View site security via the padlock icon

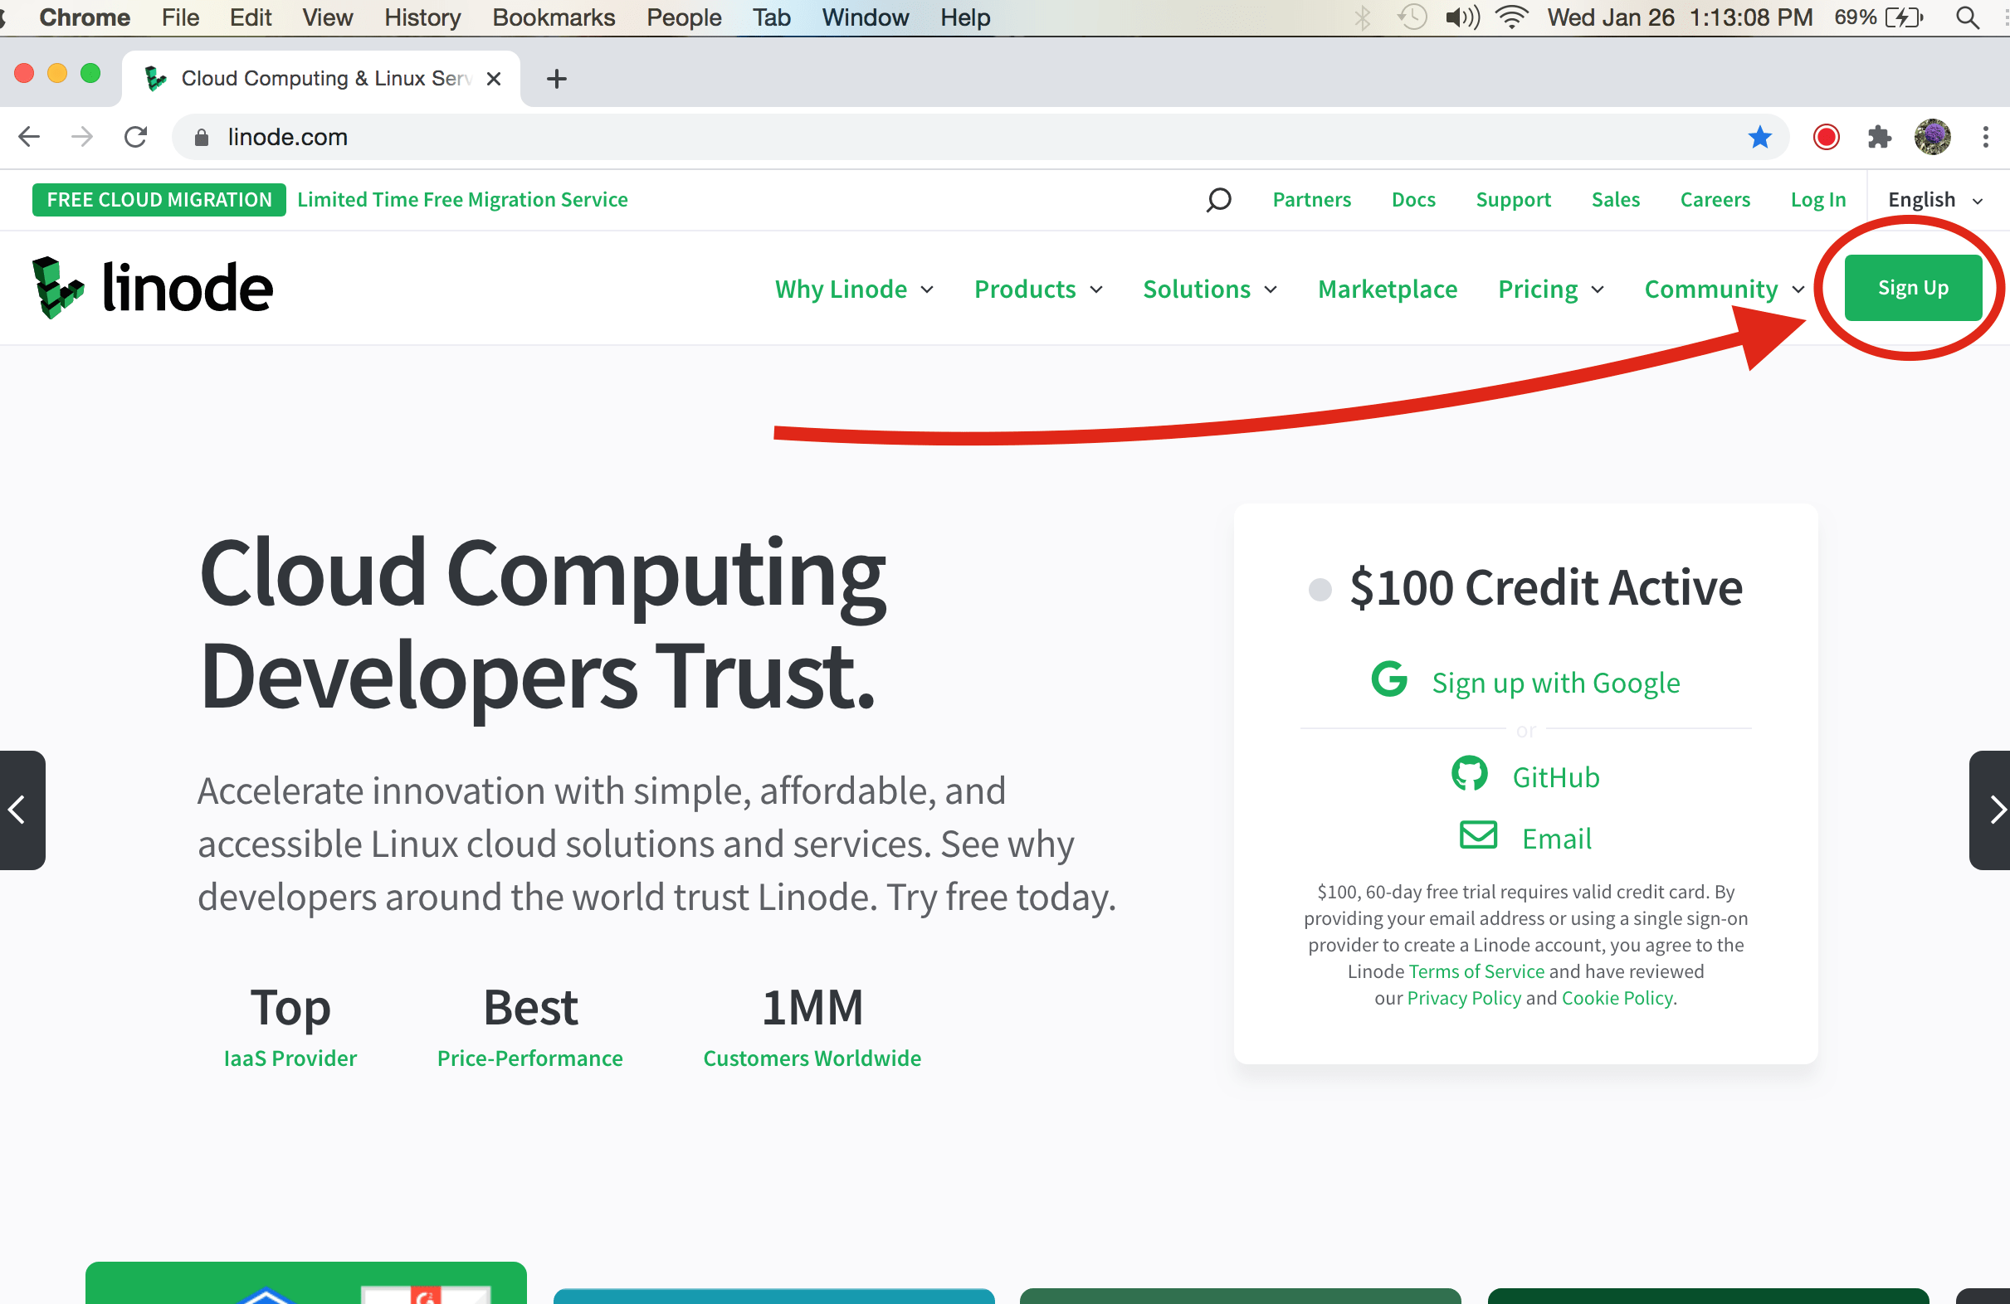(x=201, y=137)
